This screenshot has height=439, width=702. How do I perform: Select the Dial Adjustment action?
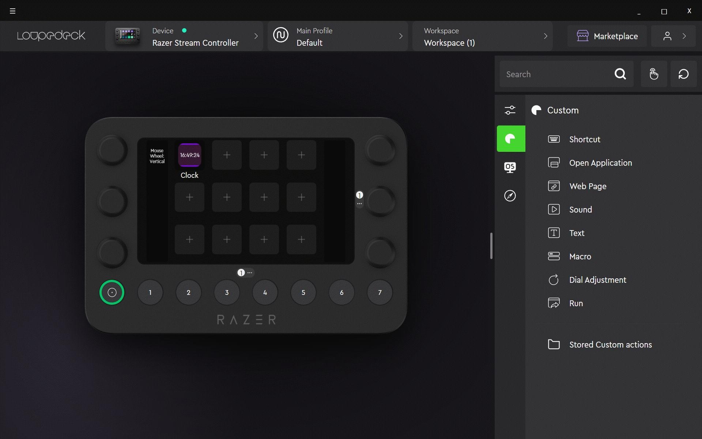coord(598,280)
